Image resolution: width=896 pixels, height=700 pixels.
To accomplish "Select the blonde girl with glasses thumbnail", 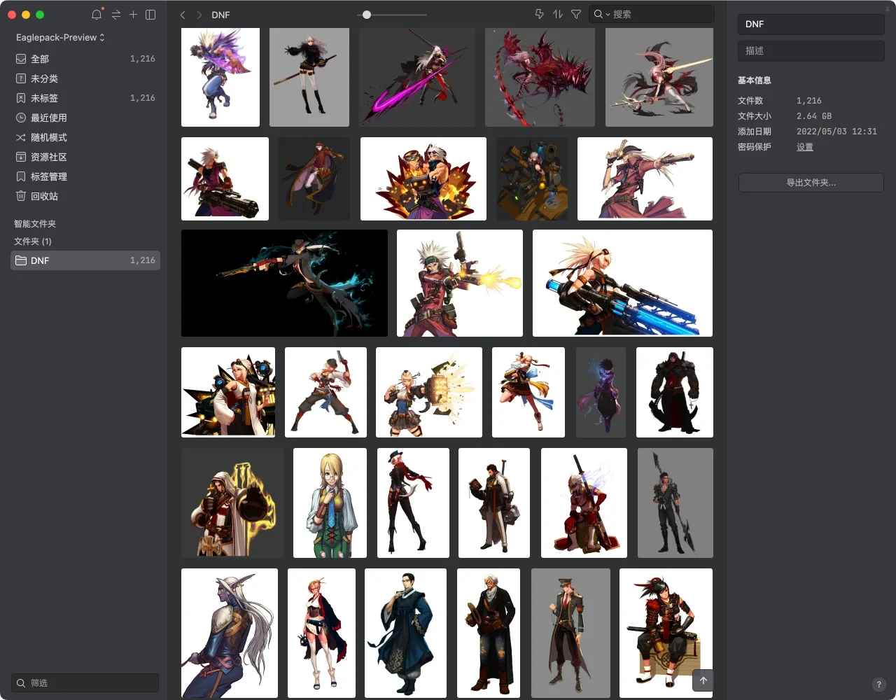I will pos(330,503).
